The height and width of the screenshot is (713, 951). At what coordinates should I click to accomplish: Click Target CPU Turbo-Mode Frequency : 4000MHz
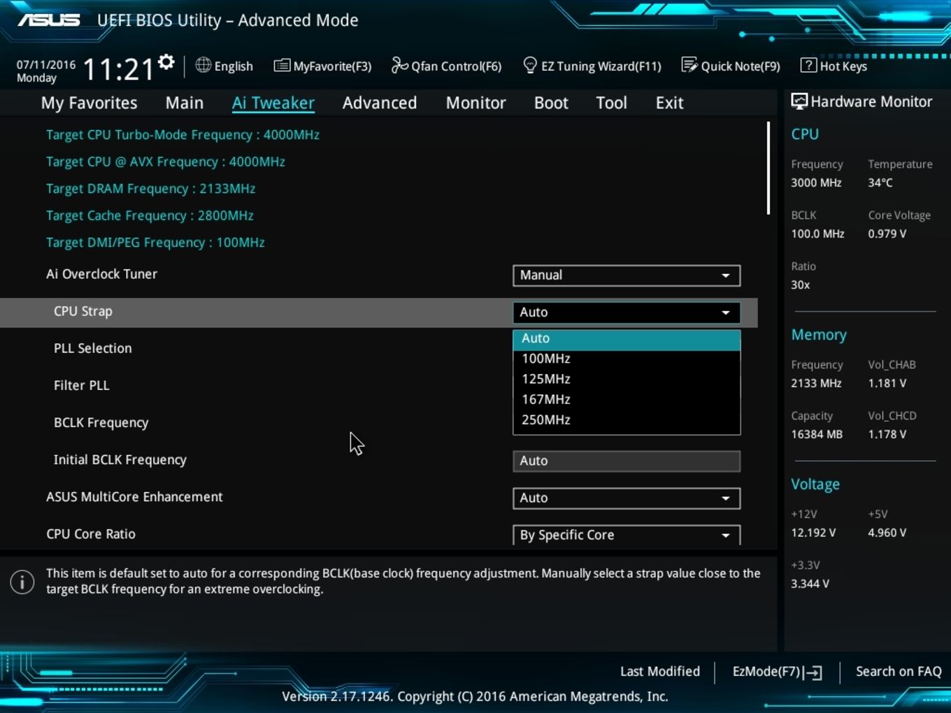[183, 135]
